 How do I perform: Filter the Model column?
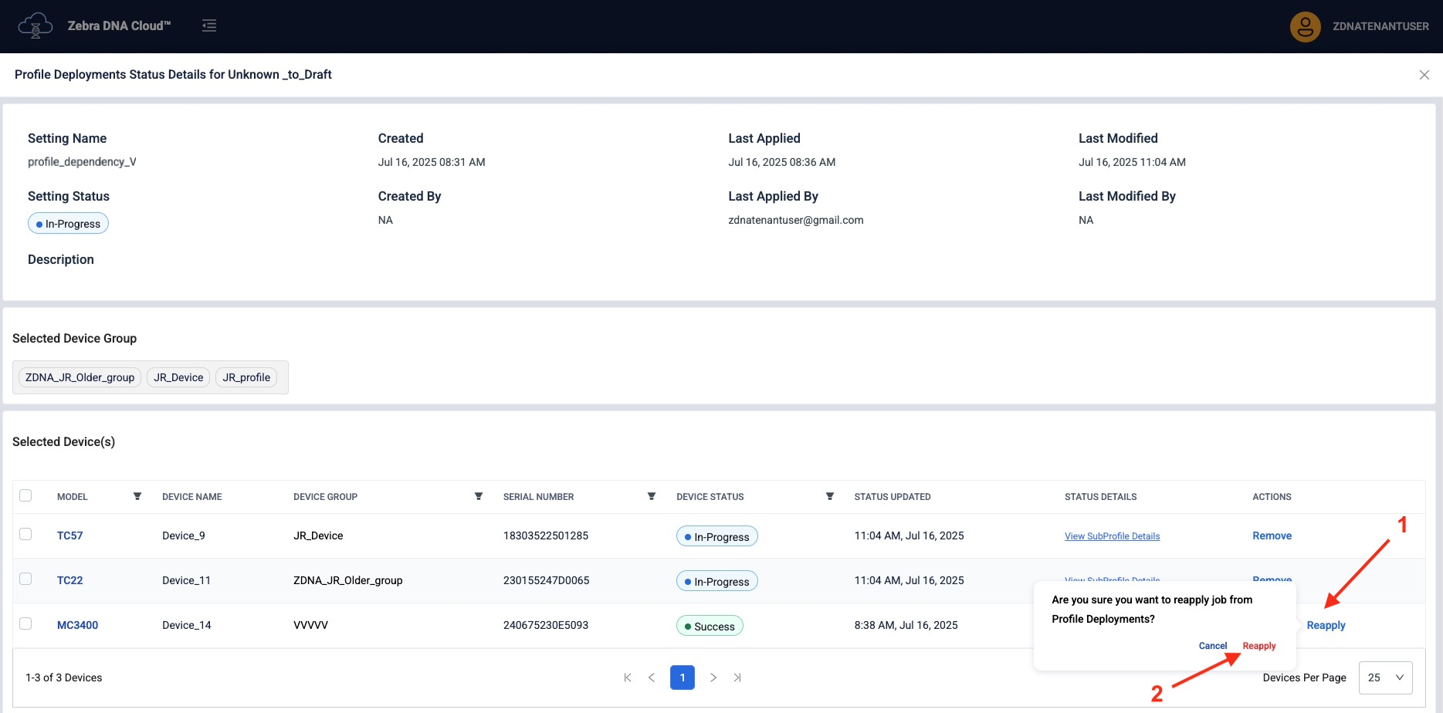[x=137, y=496]
